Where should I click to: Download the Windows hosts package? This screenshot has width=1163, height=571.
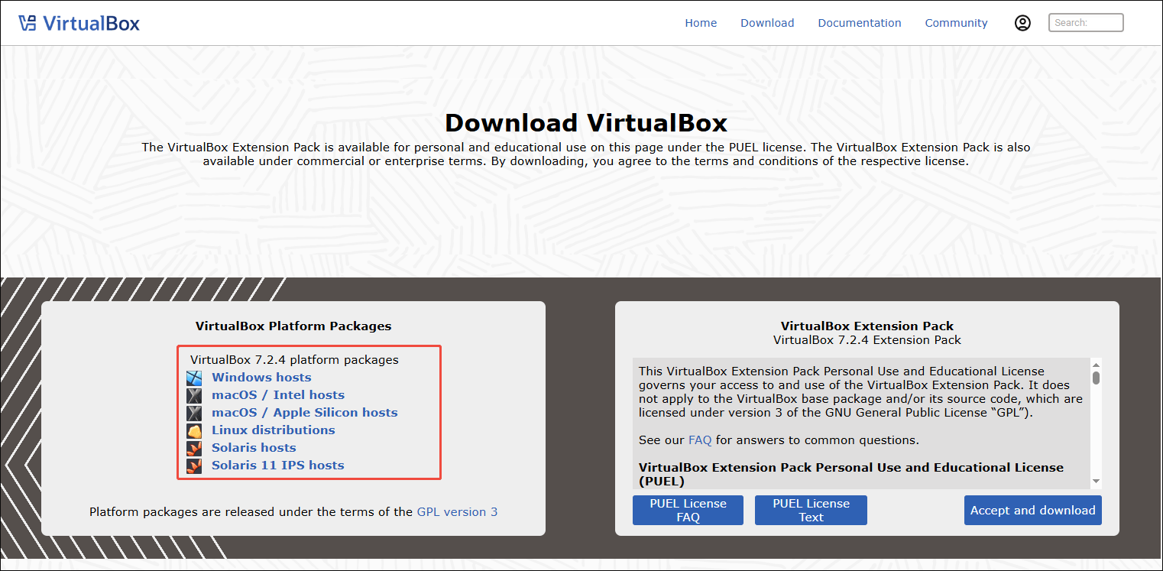tap(261, 377)
